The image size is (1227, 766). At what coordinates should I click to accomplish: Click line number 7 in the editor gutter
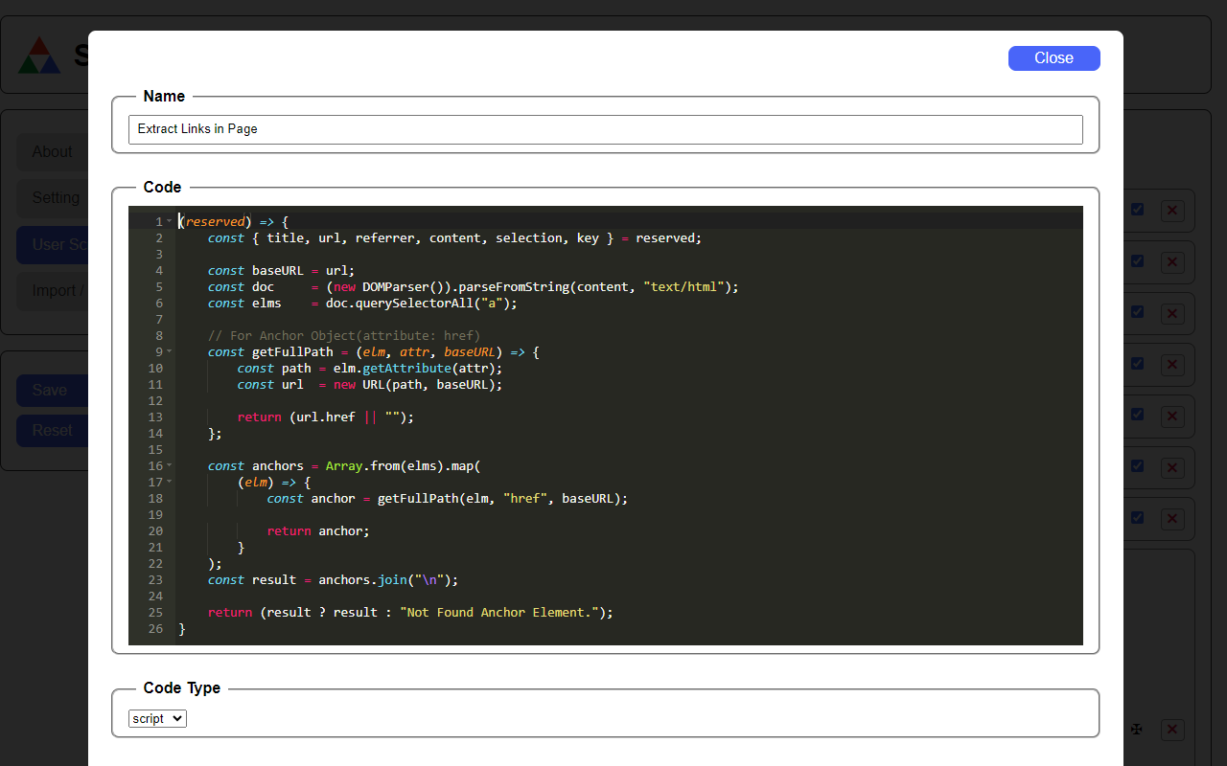(x=159, y=319)
